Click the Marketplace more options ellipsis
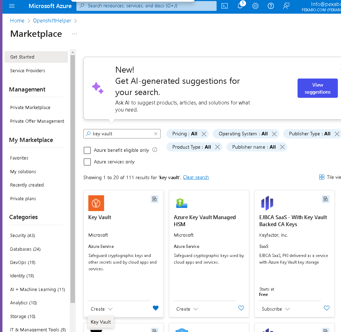 pyautogui.click(x=74, y=34)
